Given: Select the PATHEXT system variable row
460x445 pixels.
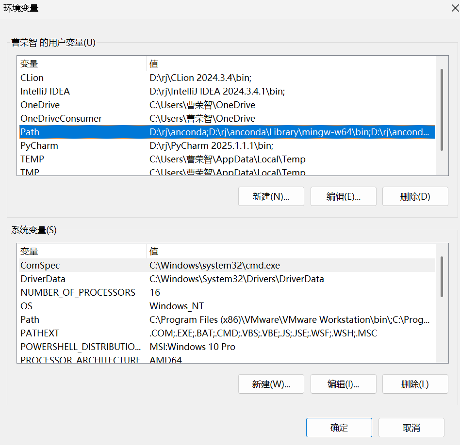Looking at the screenshot, I should [x=228, y=334].
